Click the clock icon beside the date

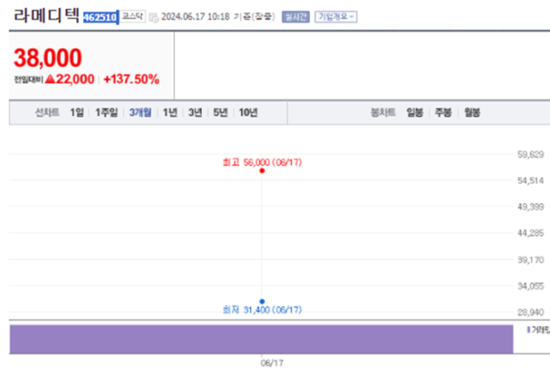(x=154, y=17)
